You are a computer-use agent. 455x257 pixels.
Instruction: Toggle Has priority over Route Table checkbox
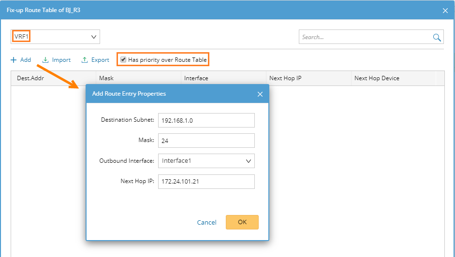click(x=124, y=60)
